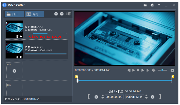The width and height of the screenshot is (180, 105).
Task: Open the output folder icon in title bar
Action: pyautogui.click(x=145, y=5)
